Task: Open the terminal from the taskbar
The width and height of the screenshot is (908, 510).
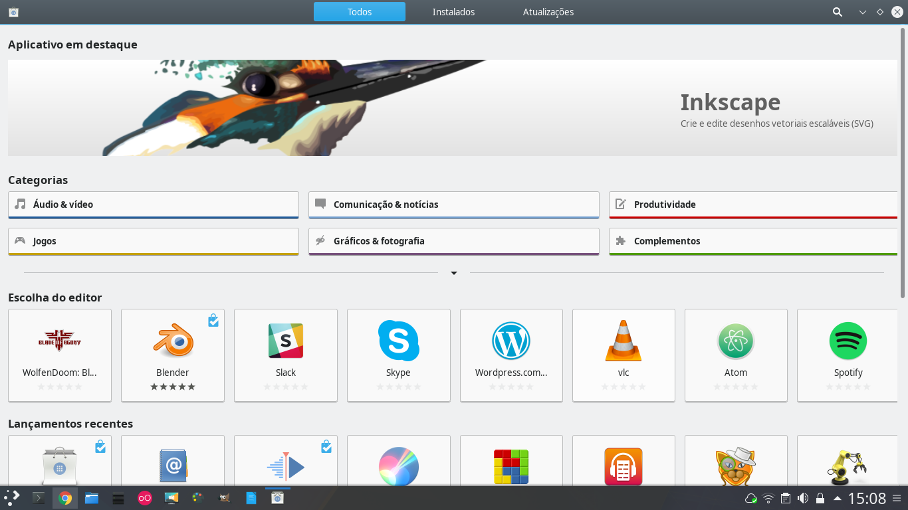Action: [39, 497]
